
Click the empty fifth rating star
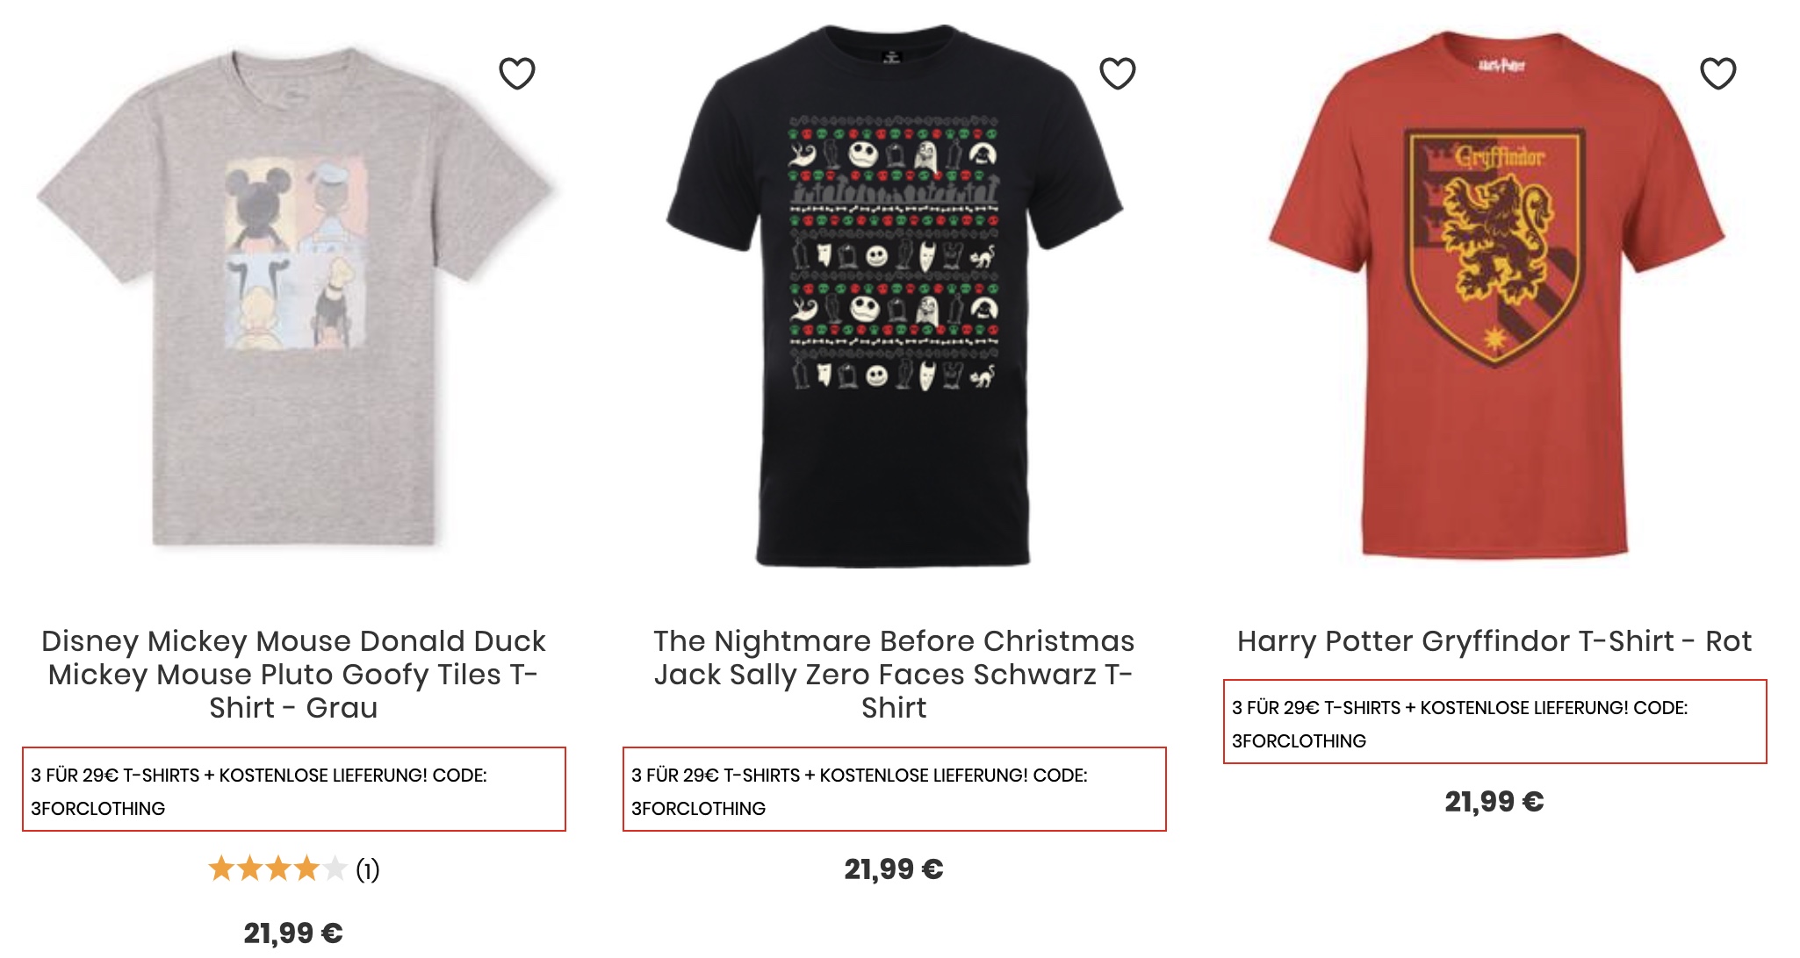point(335,869)
